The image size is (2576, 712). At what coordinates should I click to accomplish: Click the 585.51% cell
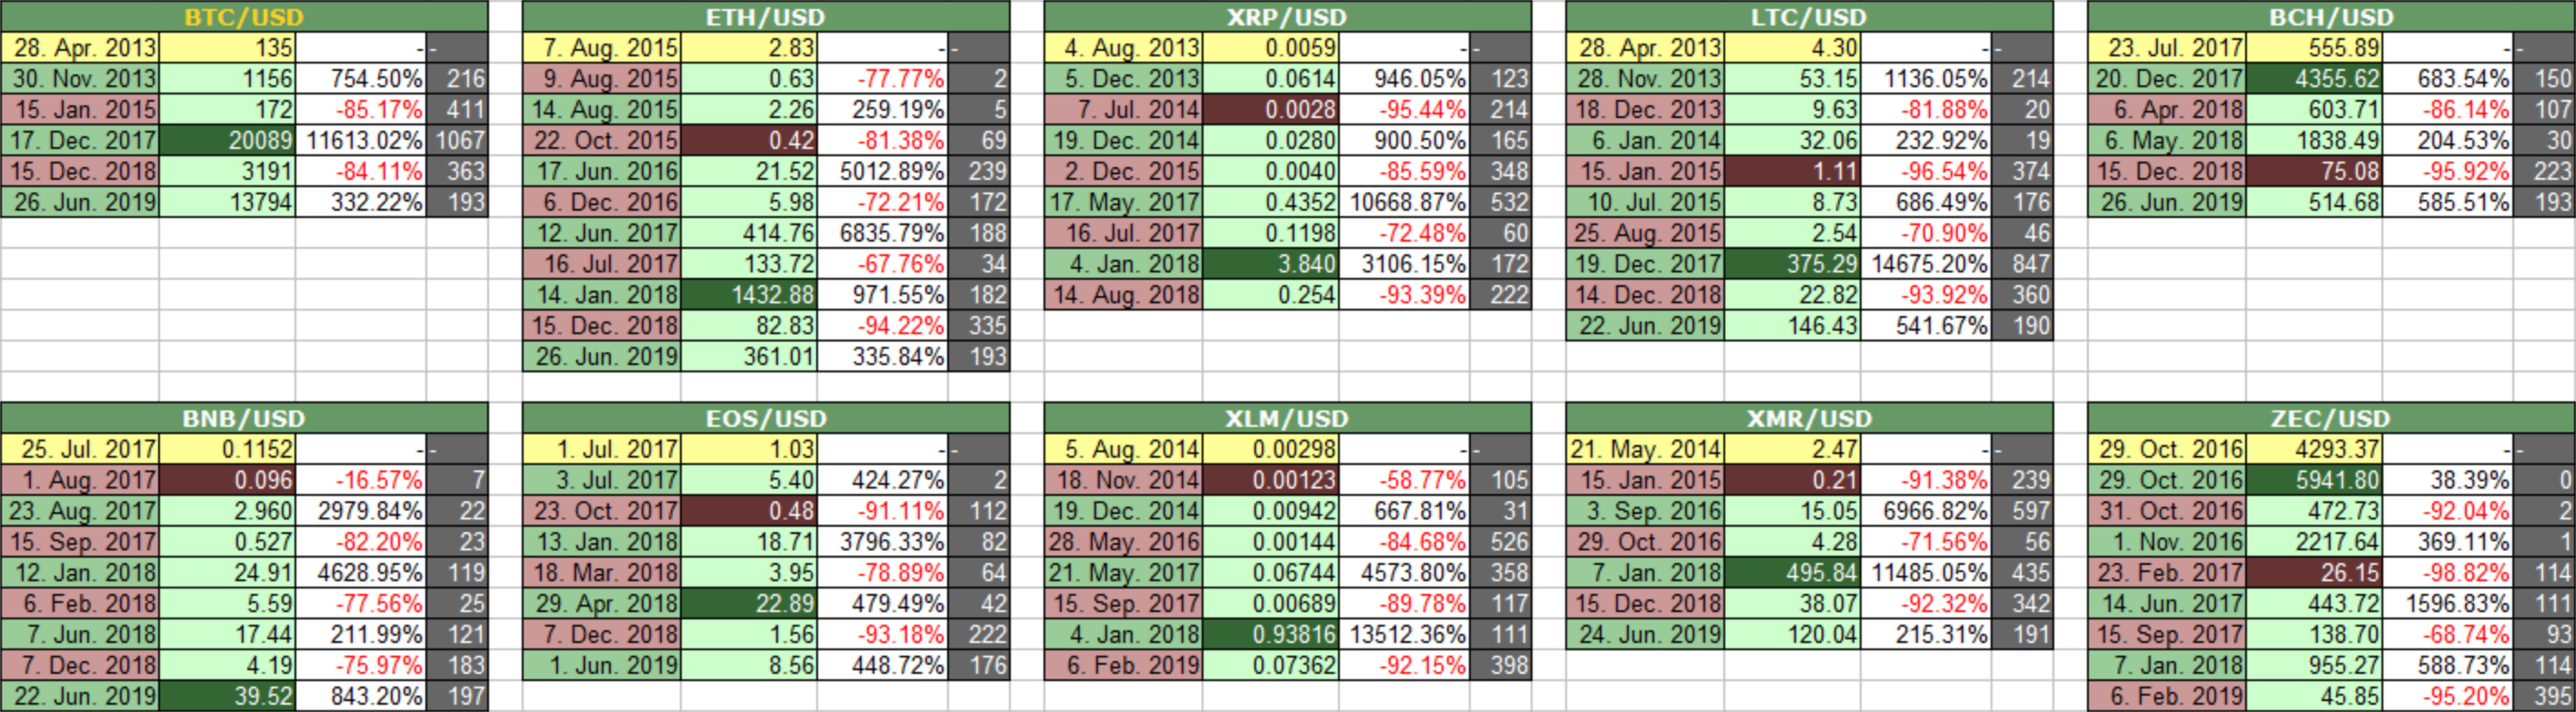pyautogui.click(x=2449, y=203)
